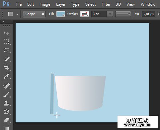Open the stroke width dropdown arrow

pyautogui.click(x=110, y=14)
